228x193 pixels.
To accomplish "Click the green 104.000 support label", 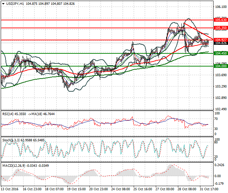I will 221,66.
